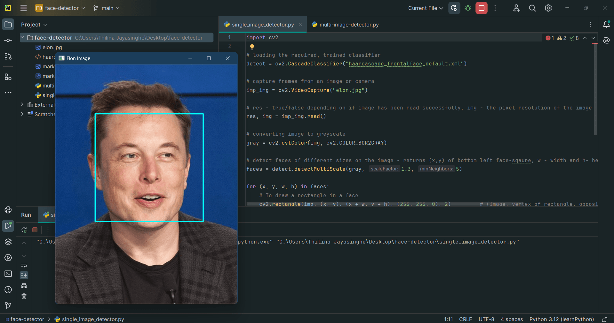Viewport: 614px width, 323px height.
Task: Open the Commit tool window
Action: pos(8,41)
